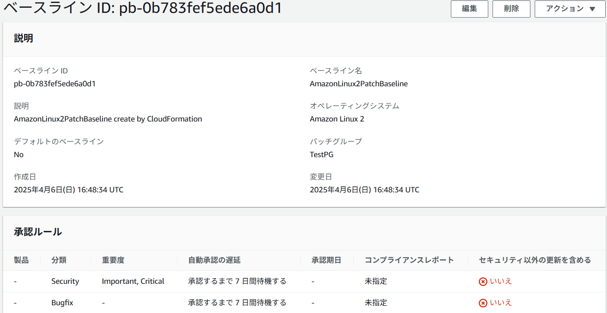The height and width of the screenshot is (313, 607).
Task: Click the アクション dropdown arrow triangle
Action: [x=592, y=9]
